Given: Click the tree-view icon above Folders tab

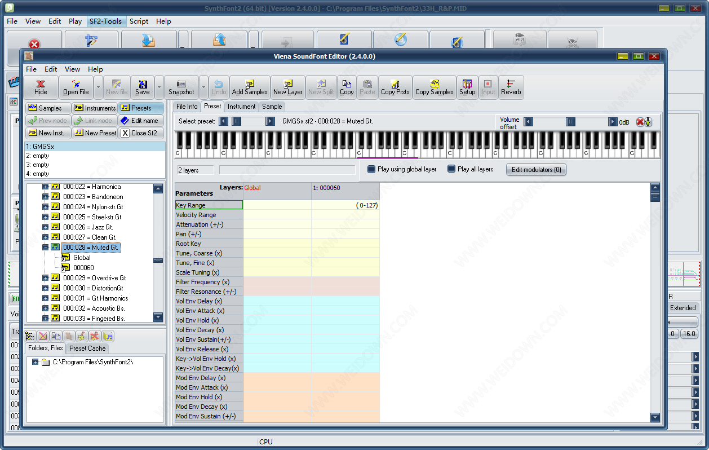Looking at the screenshot, I should [x=30, y=336].
